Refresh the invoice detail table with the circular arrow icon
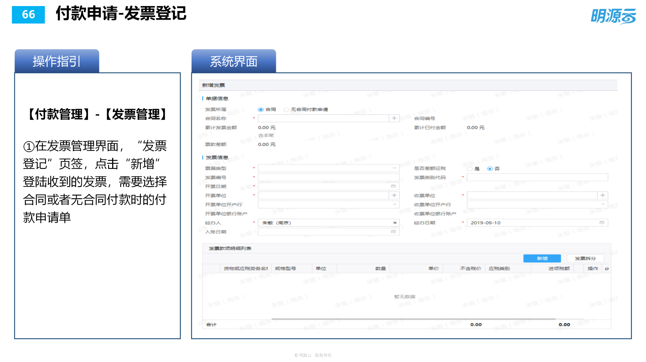This screenshot has height=362, width=646. point(607,269)
